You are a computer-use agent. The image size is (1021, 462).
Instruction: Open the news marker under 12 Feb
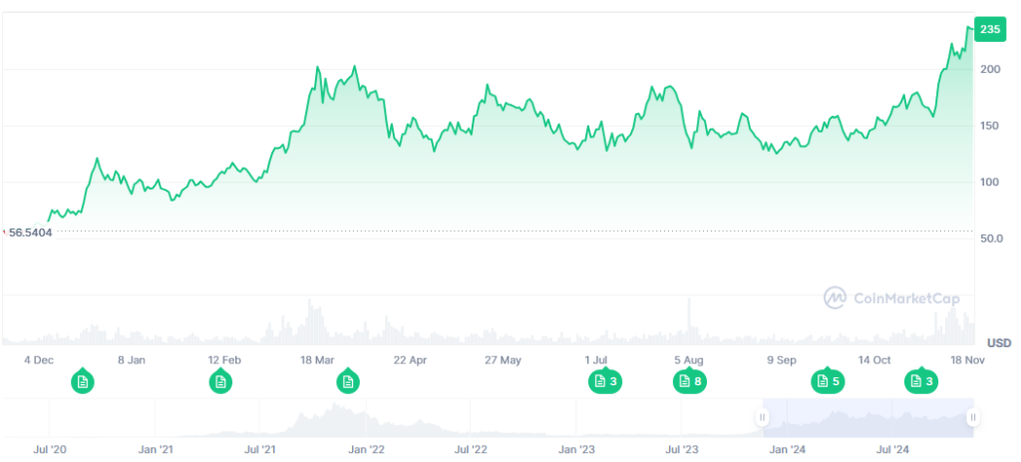pyautogui.click(x=220, y=380)
